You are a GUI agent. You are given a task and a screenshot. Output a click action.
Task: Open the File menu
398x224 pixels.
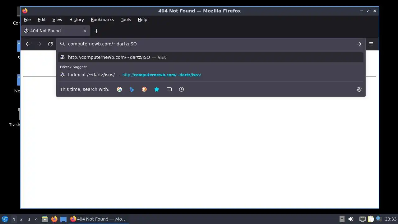coord(27,20)
